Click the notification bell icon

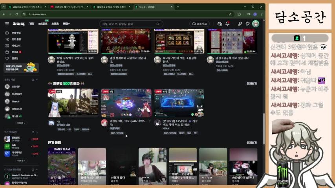coord(228,24)
